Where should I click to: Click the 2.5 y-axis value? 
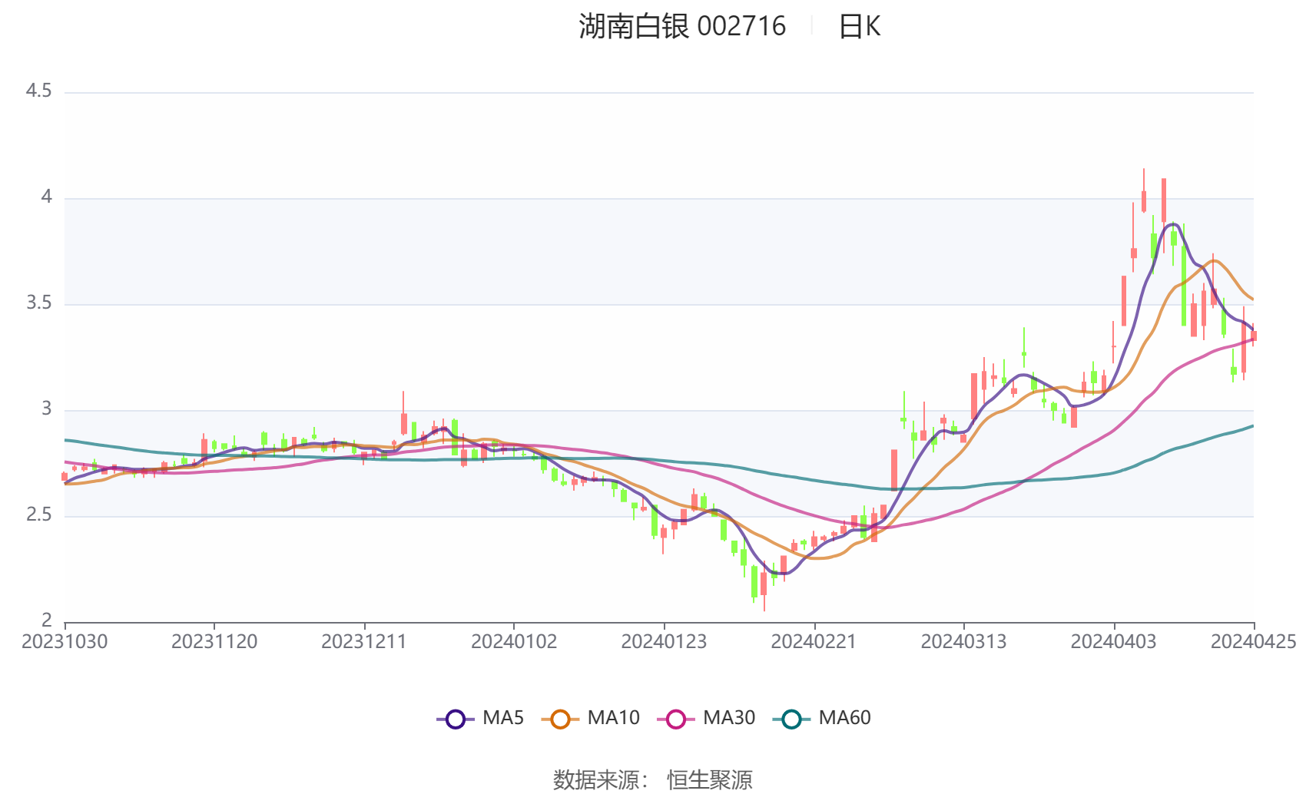click(38, 515)
